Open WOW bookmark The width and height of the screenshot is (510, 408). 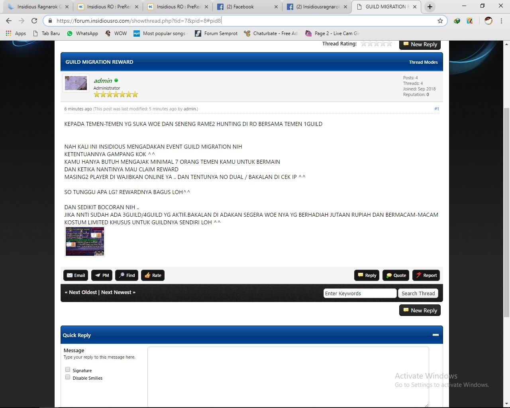pyautogui.click(x=116, y=33)
